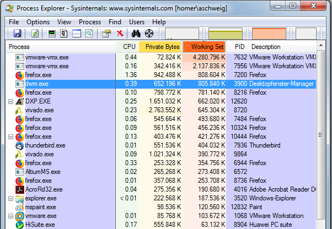This screenshot has height=229, width=332.
Task: Click the Adobe Acrobat Reader description
Action: coord(282,189)
